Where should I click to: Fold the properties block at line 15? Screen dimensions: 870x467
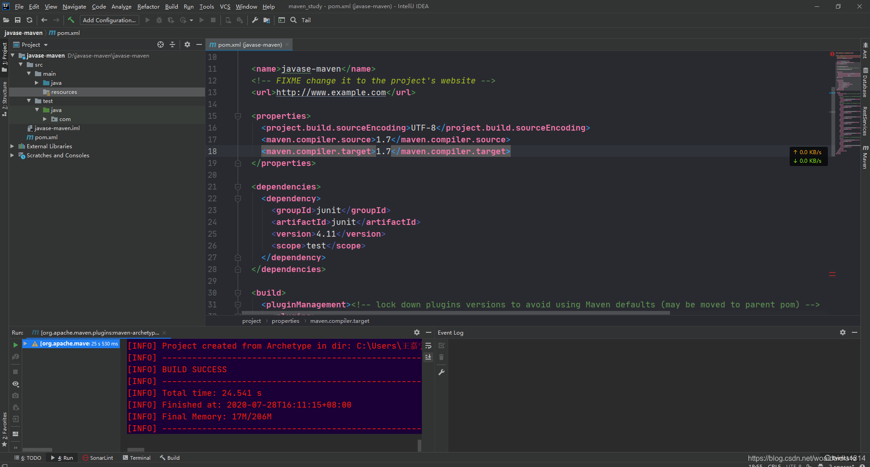[x=238, y=116]
